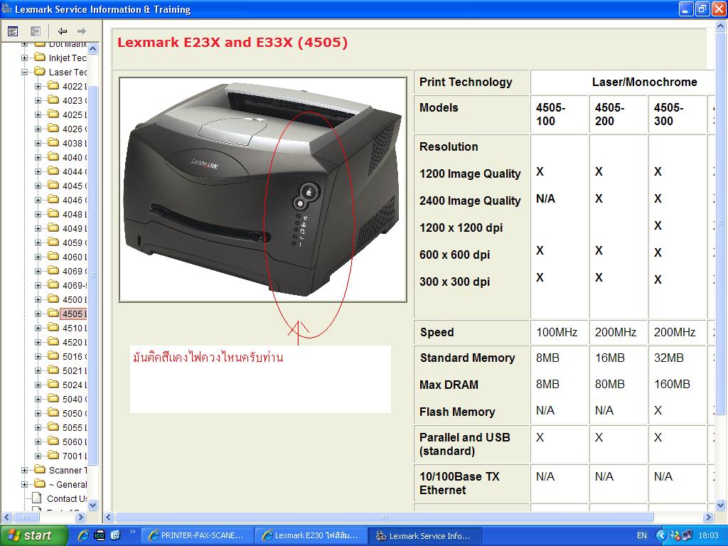Select the 4049 folder in tree

68,228
